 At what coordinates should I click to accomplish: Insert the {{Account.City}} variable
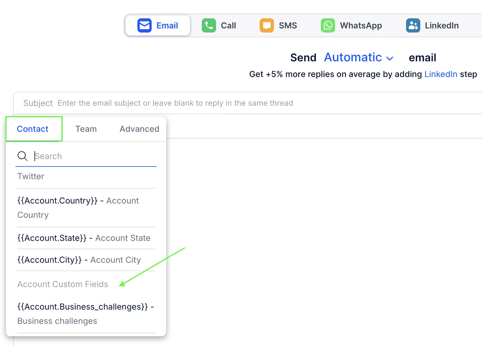click(x=86, y=260)
